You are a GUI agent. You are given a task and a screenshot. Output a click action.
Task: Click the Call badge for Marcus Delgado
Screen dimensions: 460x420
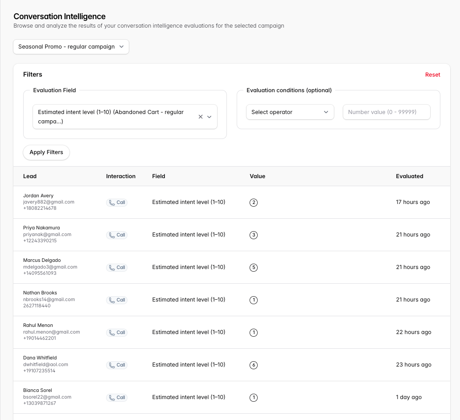pos(117,268)
